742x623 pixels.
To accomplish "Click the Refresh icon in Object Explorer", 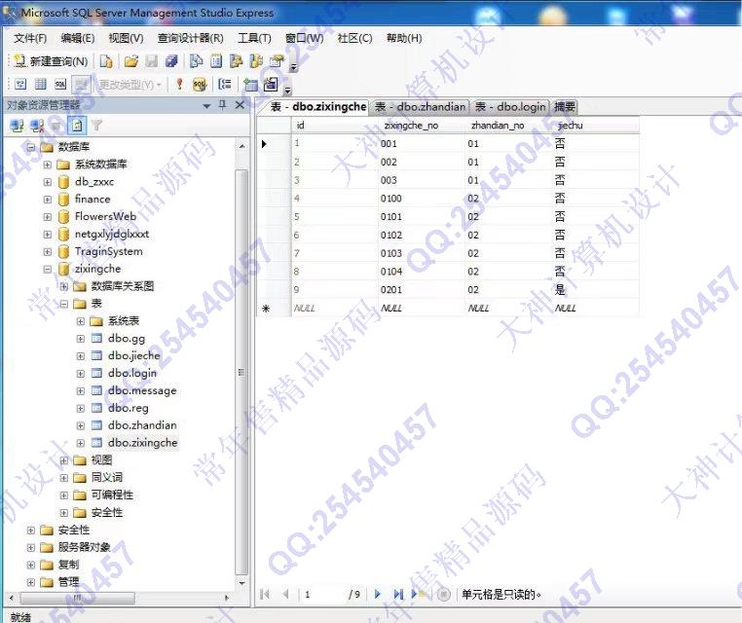I will tap(77, 126).
